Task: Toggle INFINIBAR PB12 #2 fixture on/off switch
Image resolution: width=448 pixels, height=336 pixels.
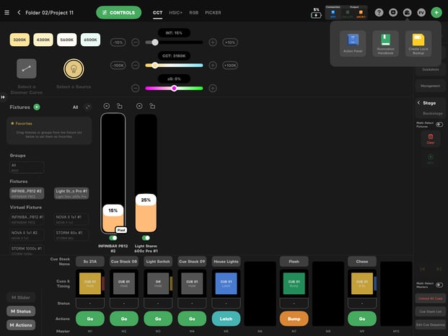Action: coord(113,238)
